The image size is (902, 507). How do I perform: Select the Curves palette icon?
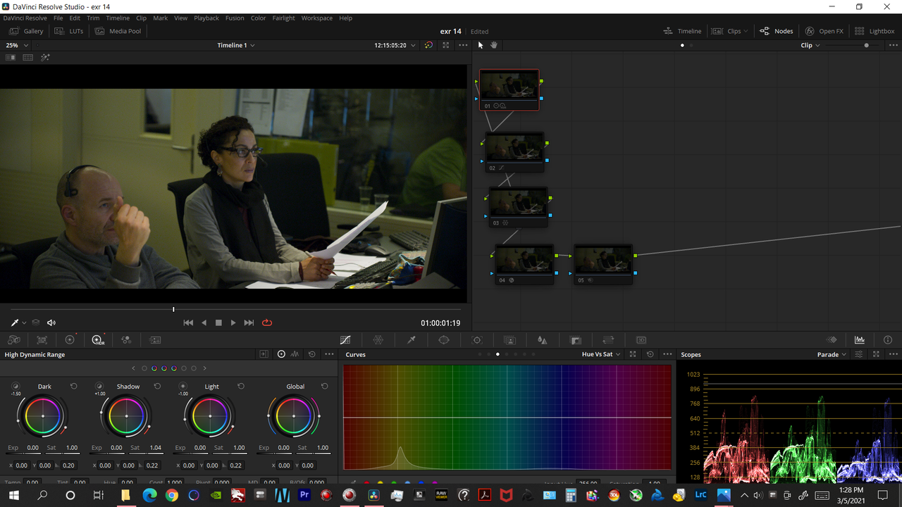[345, 340]
